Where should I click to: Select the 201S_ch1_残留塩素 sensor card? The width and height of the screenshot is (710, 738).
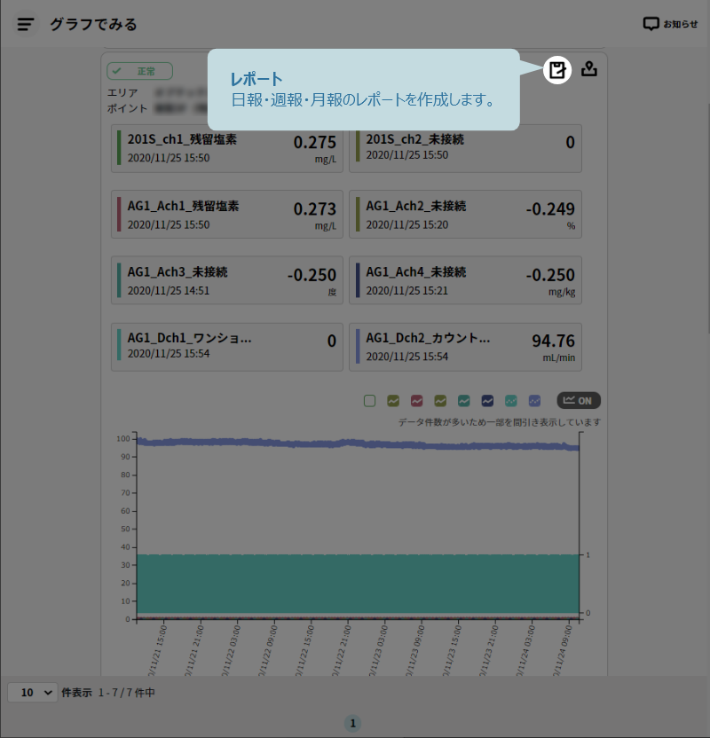tap(227, 148)
